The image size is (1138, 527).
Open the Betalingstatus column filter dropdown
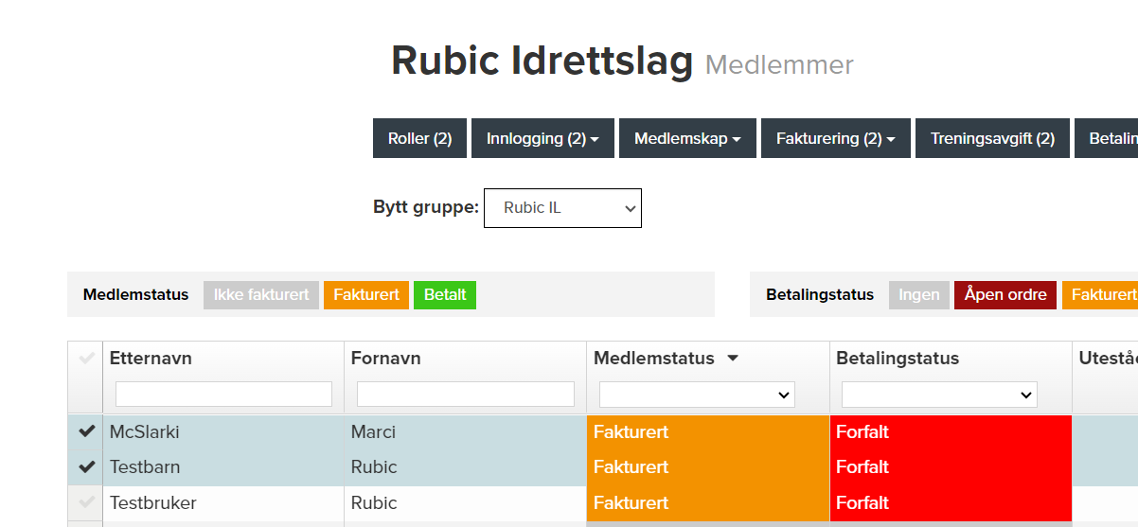click(x=939, y=395)
